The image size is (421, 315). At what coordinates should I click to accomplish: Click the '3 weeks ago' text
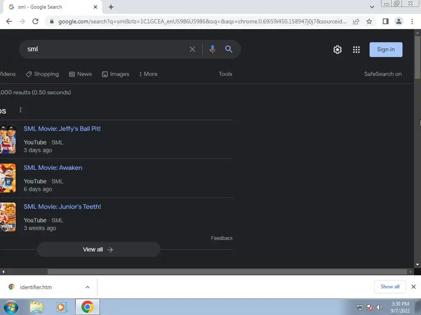coord(40,228)
